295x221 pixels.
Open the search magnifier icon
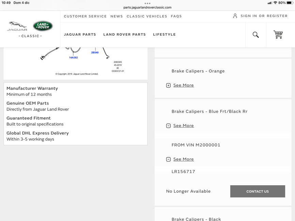(x=256, y=35)
